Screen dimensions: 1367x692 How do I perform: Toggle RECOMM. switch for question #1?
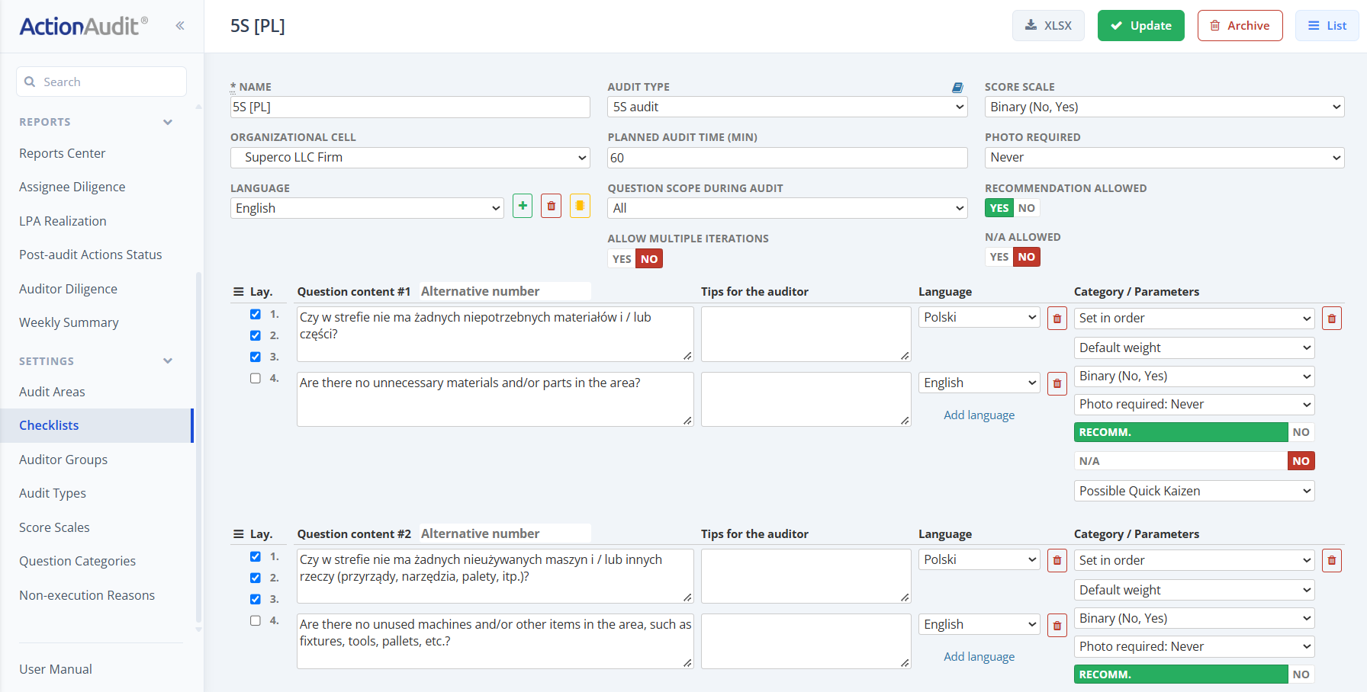1195,432
